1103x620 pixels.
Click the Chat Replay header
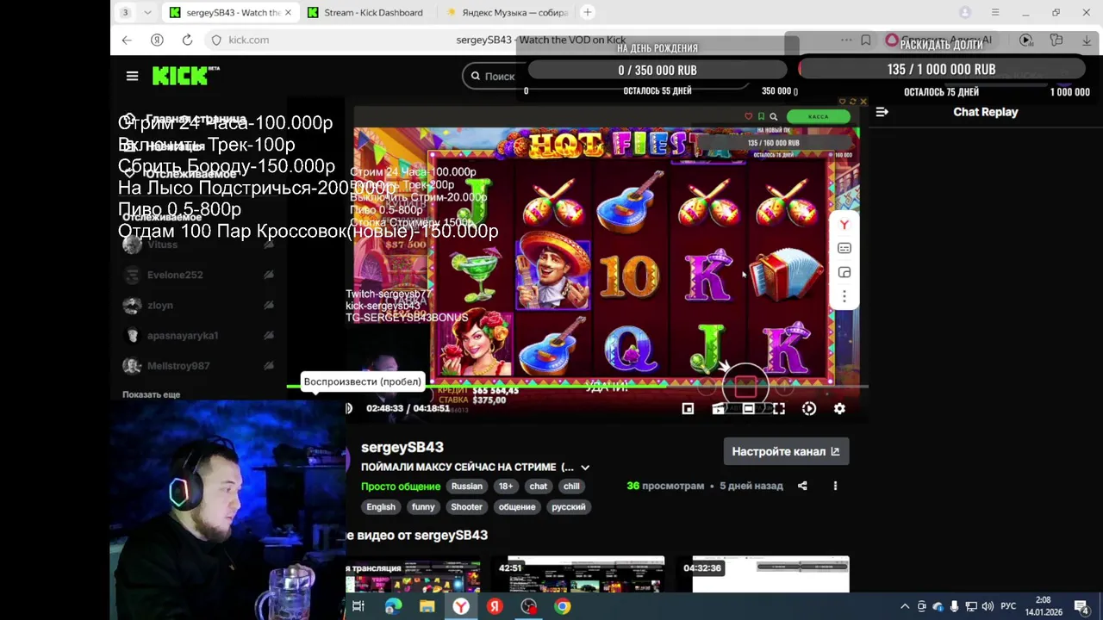[x=985, y=112]
